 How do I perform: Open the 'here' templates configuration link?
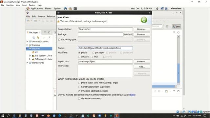[132, 95]
